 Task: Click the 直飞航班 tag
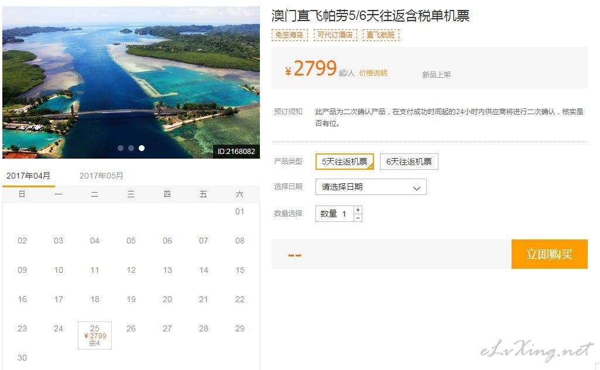coord(380,35)
